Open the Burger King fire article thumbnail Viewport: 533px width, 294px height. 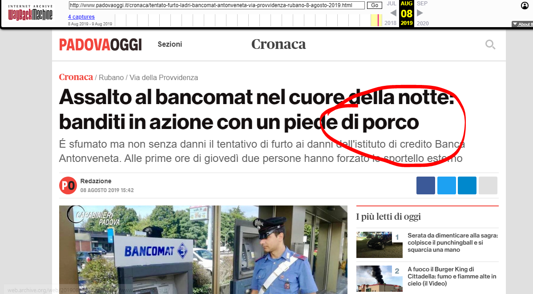coord(380,278)
